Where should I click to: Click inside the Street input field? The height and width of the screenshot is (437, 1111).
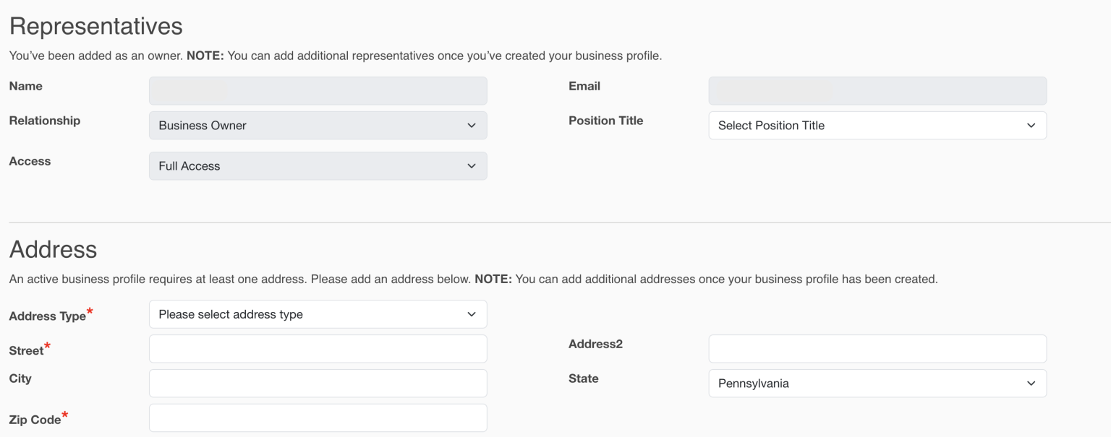(318, 348)
